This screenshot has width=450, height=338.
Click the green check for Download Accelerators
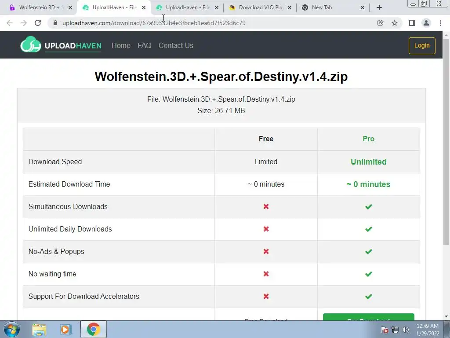pyautogui.click(x=369, y=296)
